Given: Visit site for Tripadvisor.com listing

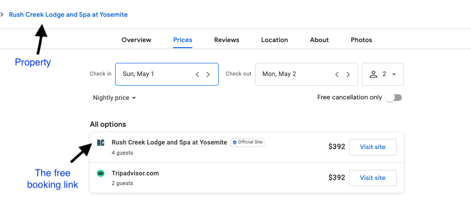Looking at the screenshot, I should (x=373, y=178).
